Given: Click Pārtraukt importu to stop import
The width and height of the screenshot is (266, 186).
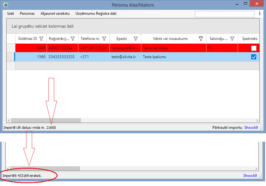Looking at the screenshot, I should [x=227, y=128].
